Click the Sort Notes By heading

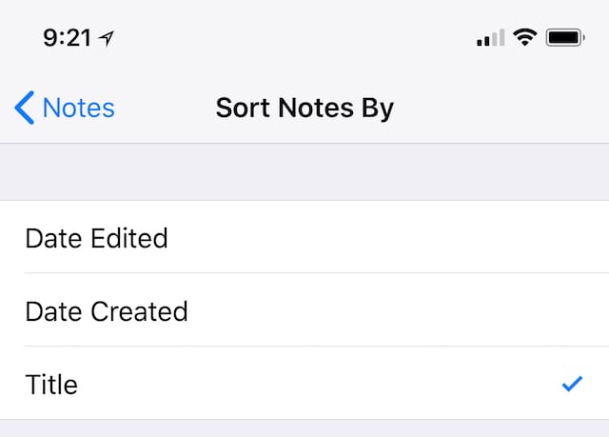coord(304,108)
